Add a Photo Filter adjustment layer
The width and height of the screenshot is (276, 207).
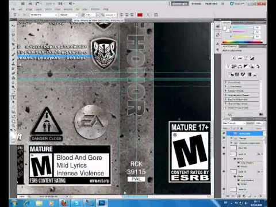point(252,67)
